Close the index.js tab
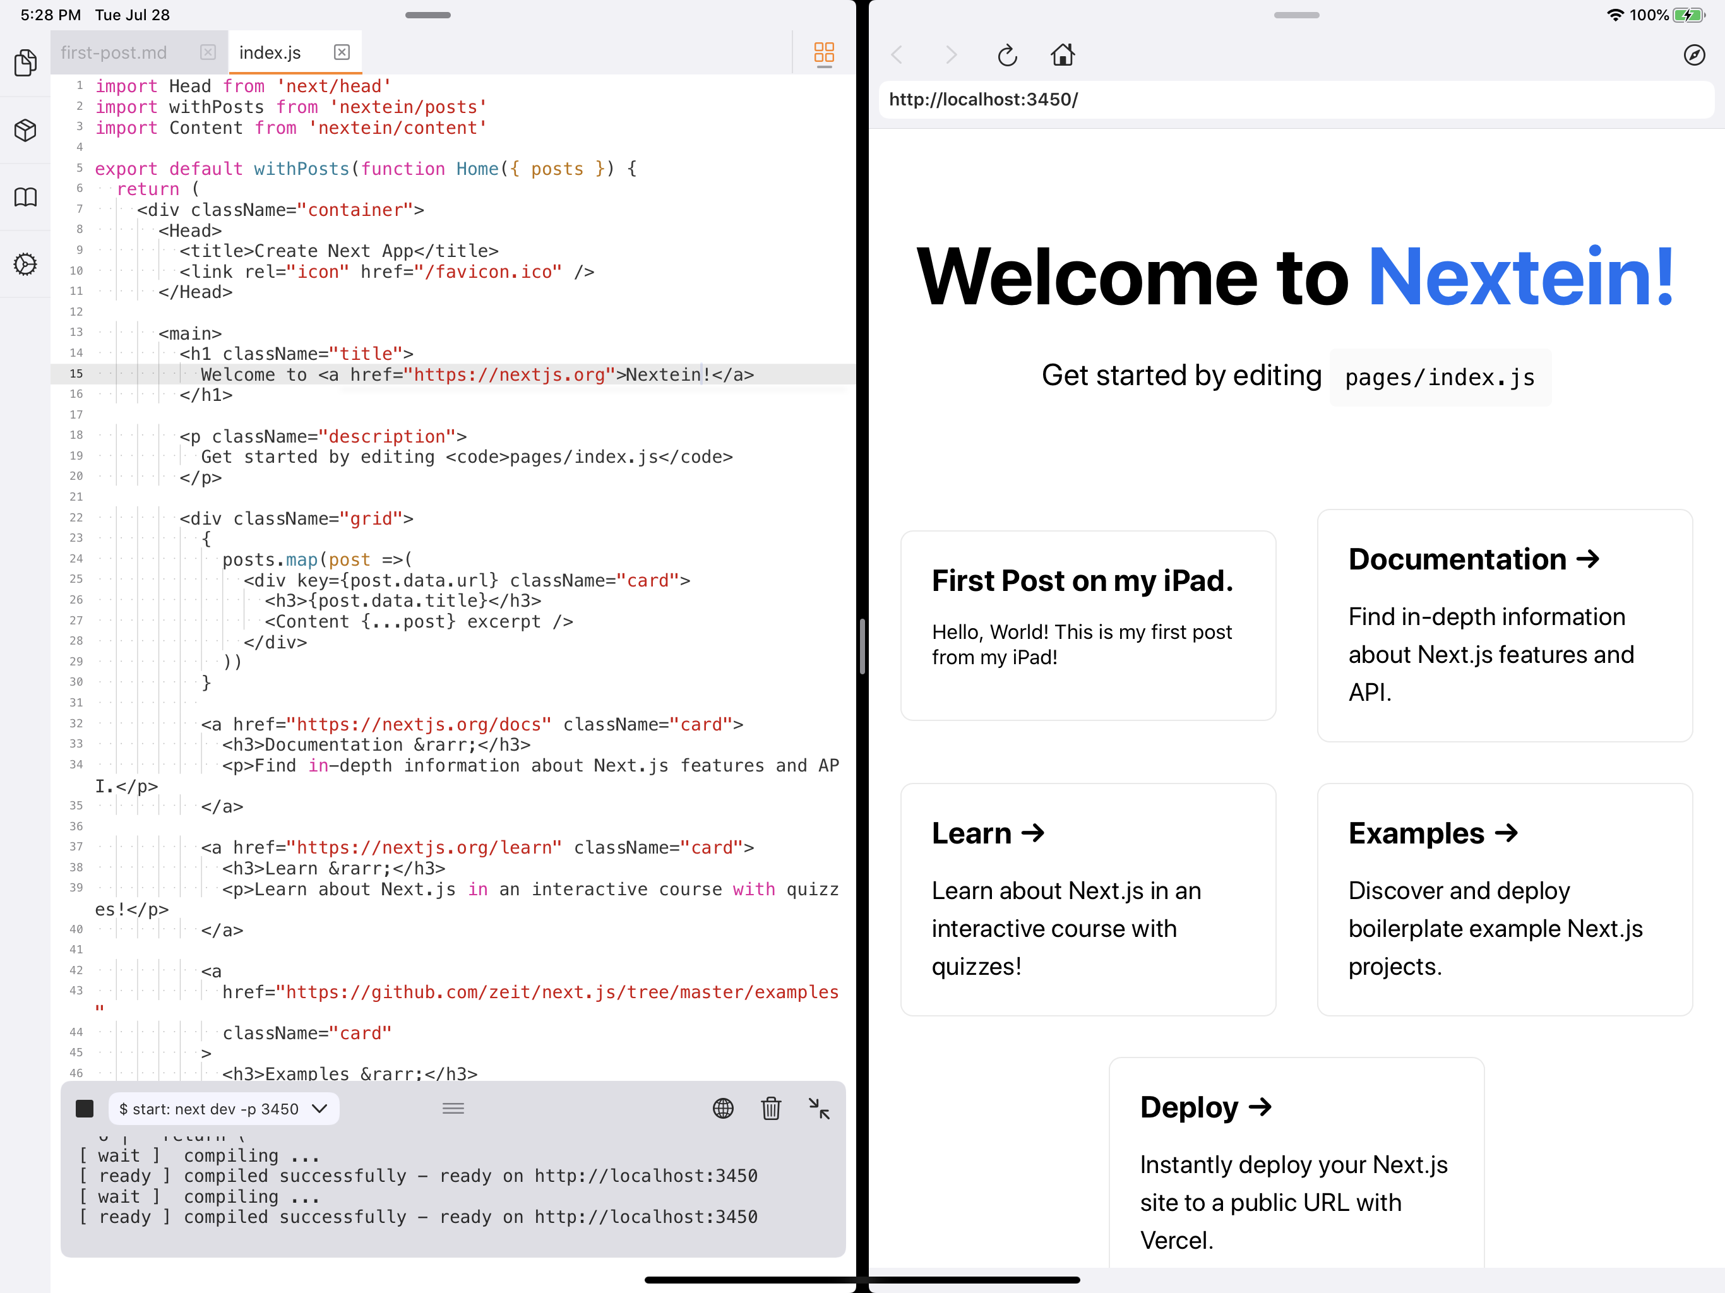Image resolution: width=1725 pixels, height=1293 pixels. click(x=342, y=52)
